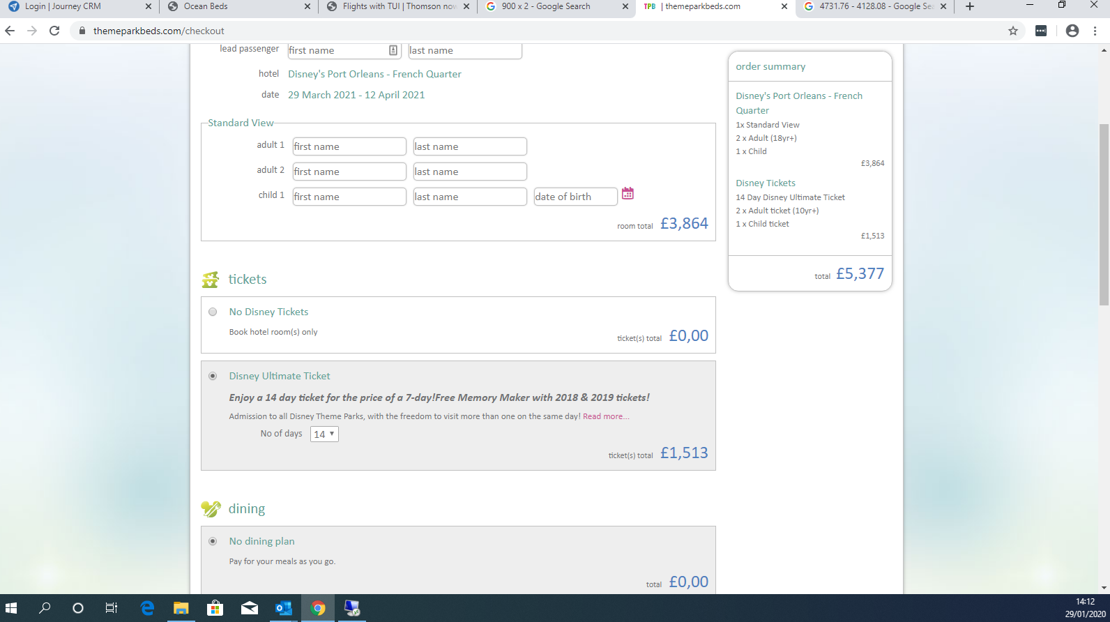Click the Disney Tickets heading in order summary
Image resolution: width=1110 pixels, height=622 pixels.
[766, 183]
